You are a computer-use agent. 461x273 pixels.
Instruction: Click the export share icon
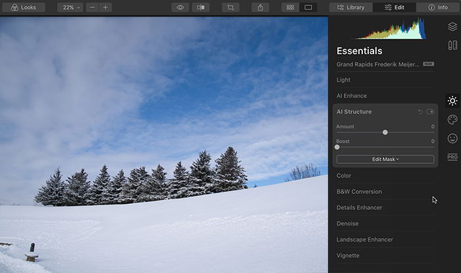pos(260,7)
